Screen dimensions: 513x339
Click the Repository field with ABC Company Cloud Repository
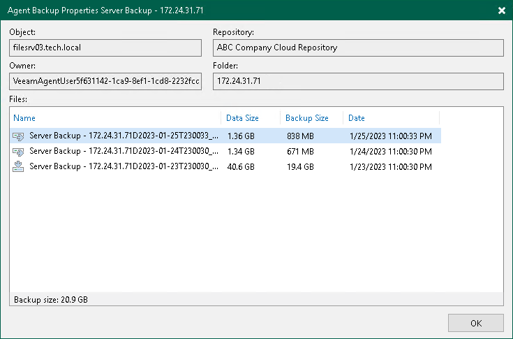357,48
